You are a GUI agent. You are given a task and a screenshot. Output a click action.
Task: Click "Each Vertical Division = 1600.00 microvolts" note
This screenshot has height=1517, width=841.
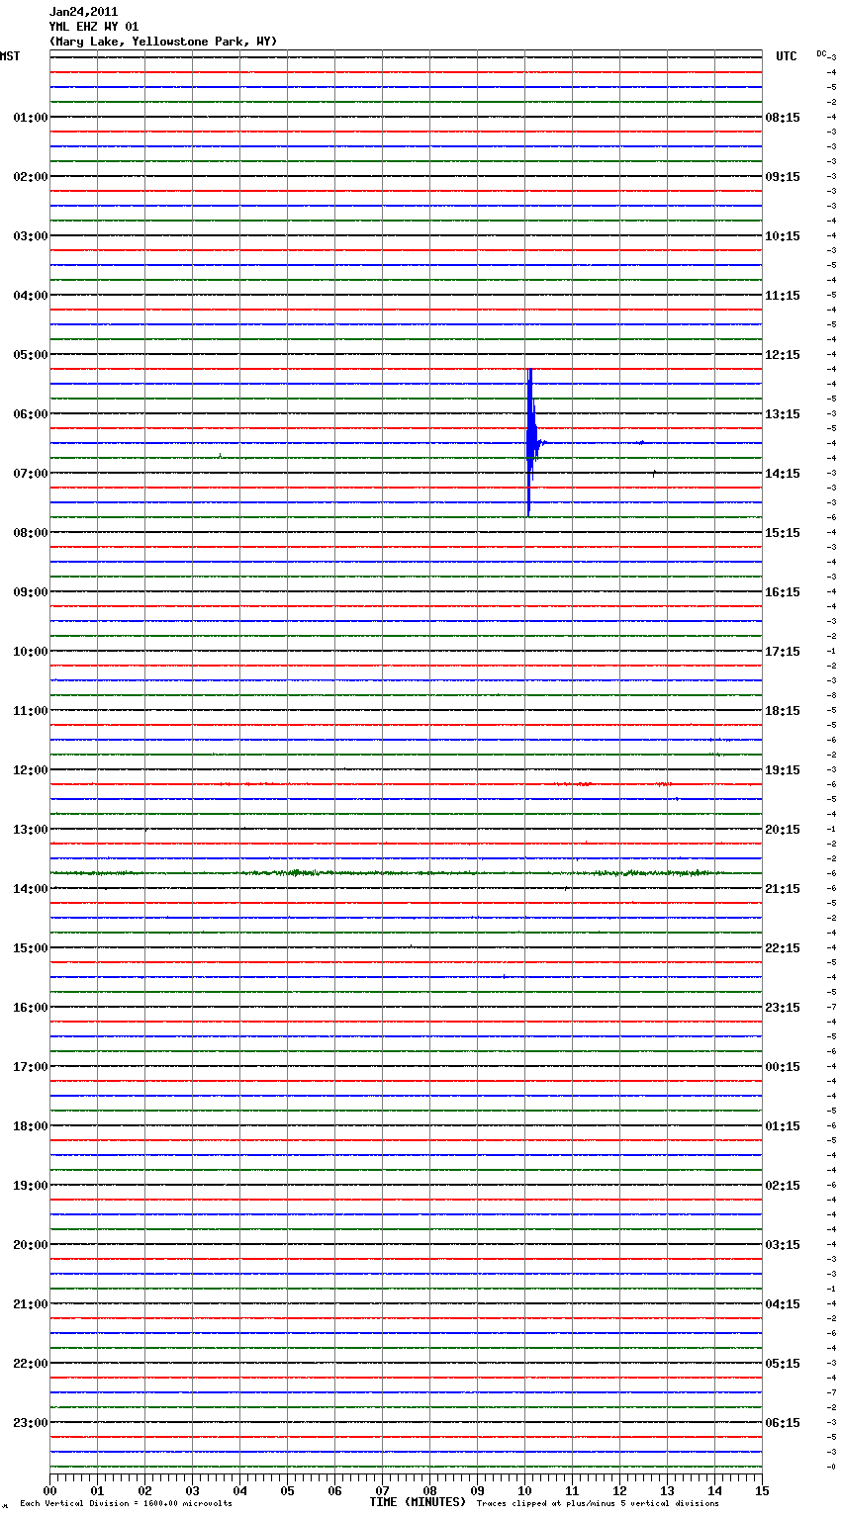point(126,1504)
